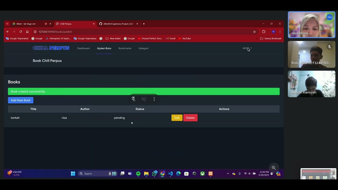
Task: Open the browser home page
Action: pyautogui.click(x=27, y=32)
